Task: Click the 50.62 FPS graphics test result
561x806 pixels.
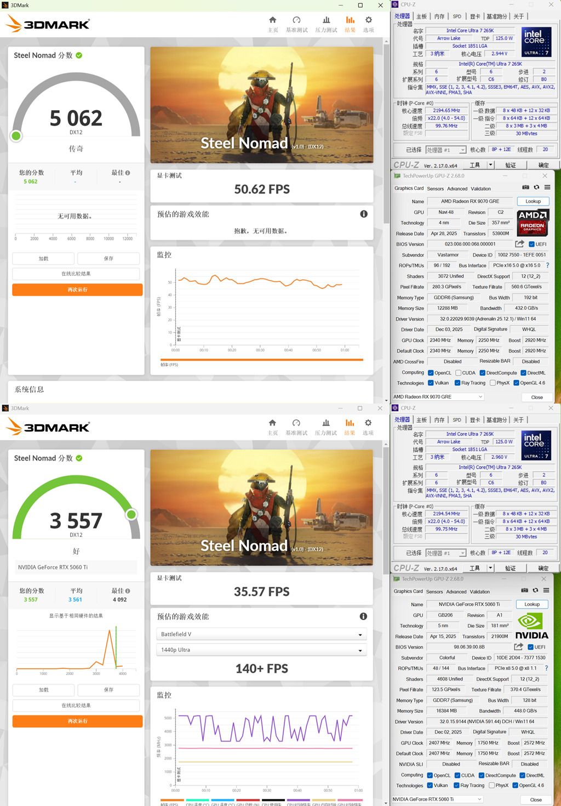Action: point(262,189)
